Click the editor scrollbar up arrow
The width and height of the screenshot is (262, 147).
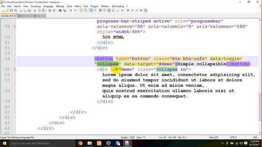(260, 20)
